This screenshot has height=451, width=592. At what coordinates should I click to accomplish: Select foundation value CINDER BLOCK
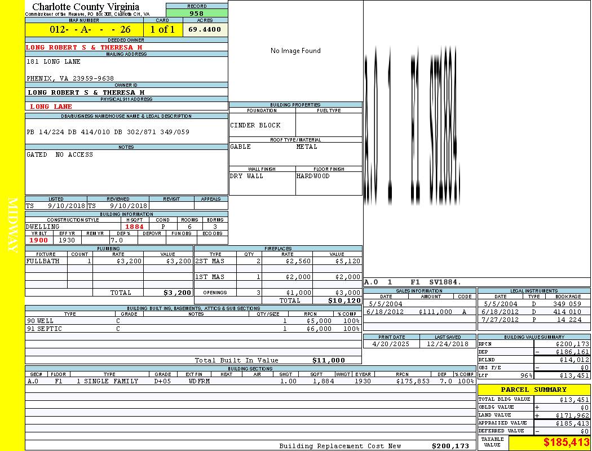coord(255,125)
